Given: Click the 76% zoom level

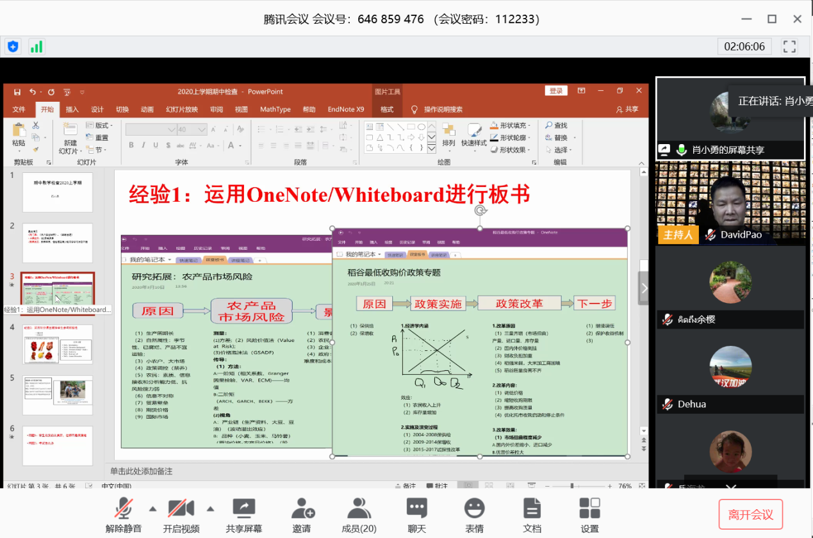Looking at the screenshot, I should coord(625,487).
